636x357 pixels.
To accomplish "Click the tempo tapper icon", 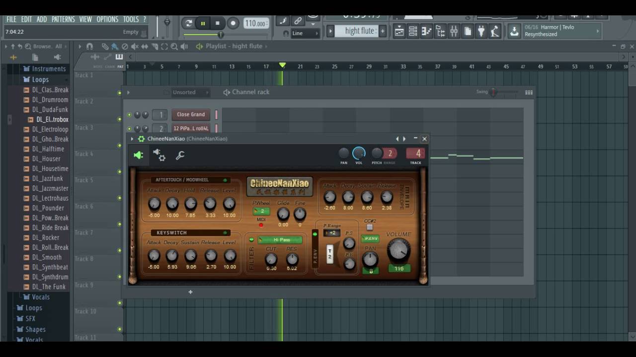I will pos(495,32).
